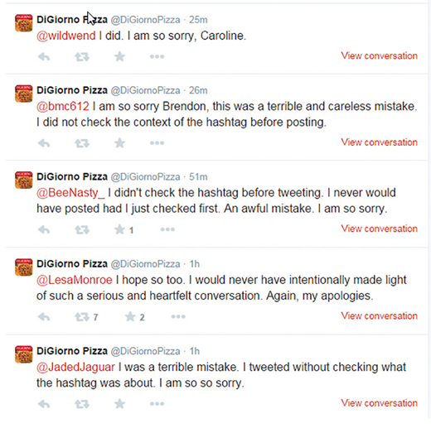Reply to the @JadedJaguar tweet
This screenshot has width=431, height=433.
pyautogui.click(x=44, y=404)
